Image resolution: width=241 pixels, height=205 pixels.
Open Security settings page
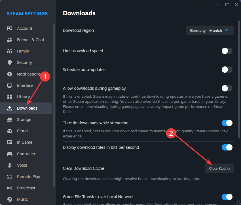tap(26, 62)
